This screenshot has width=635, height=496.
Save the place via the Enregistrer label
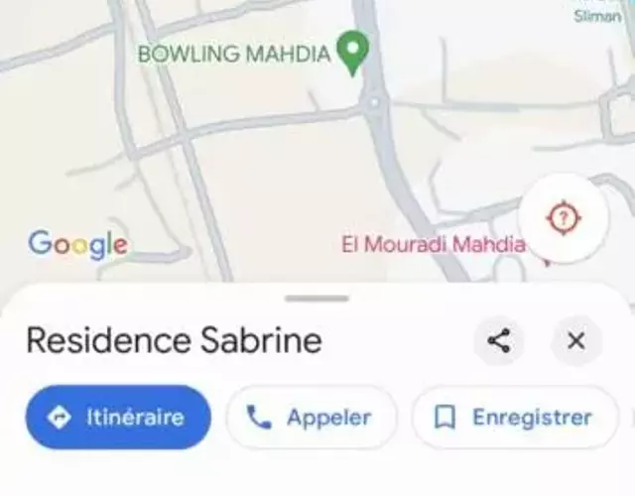pos(532,417)
